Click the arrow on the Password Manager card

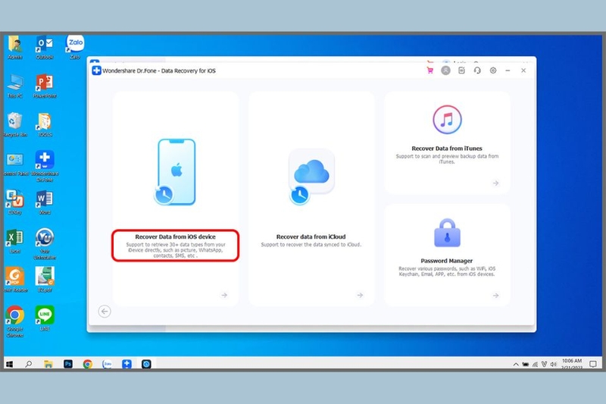(496, 296)
